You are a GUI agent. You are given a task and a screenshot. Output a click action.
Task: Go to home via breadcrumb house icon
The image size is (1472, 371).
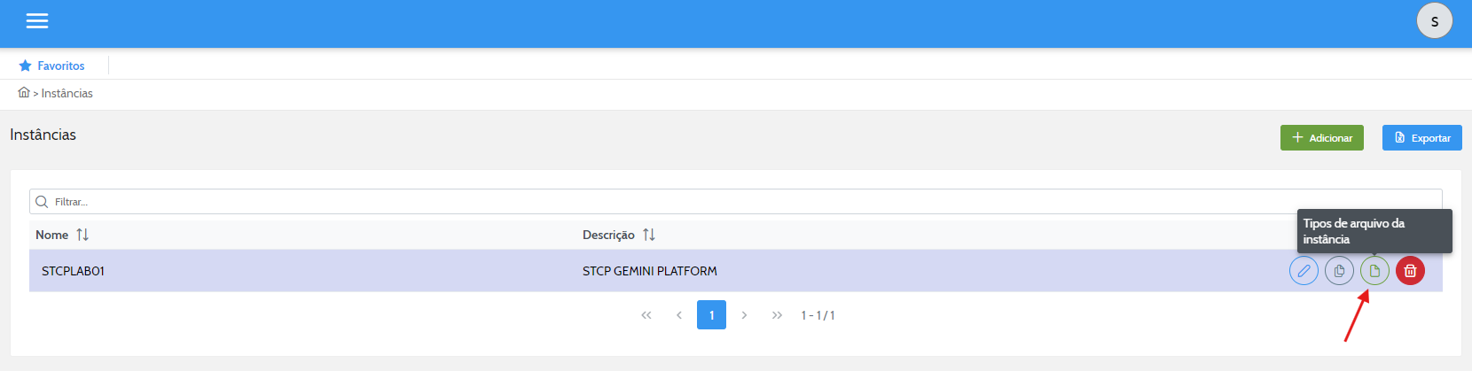coord(24,92)
